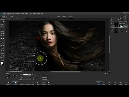Select the Straighten tool

(x=4, y=58)
